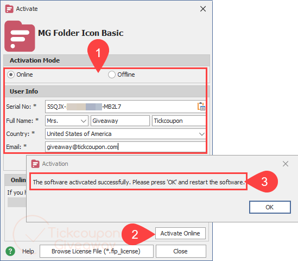Click the MG Folder Icon Basic logo

click(20, 36)
